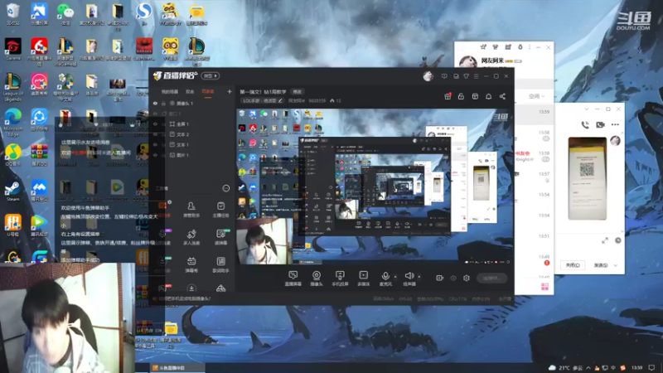This screenshot has width=663, height=373.
Task: Select the 全屏 1 source row
Action: coord(192,124)
